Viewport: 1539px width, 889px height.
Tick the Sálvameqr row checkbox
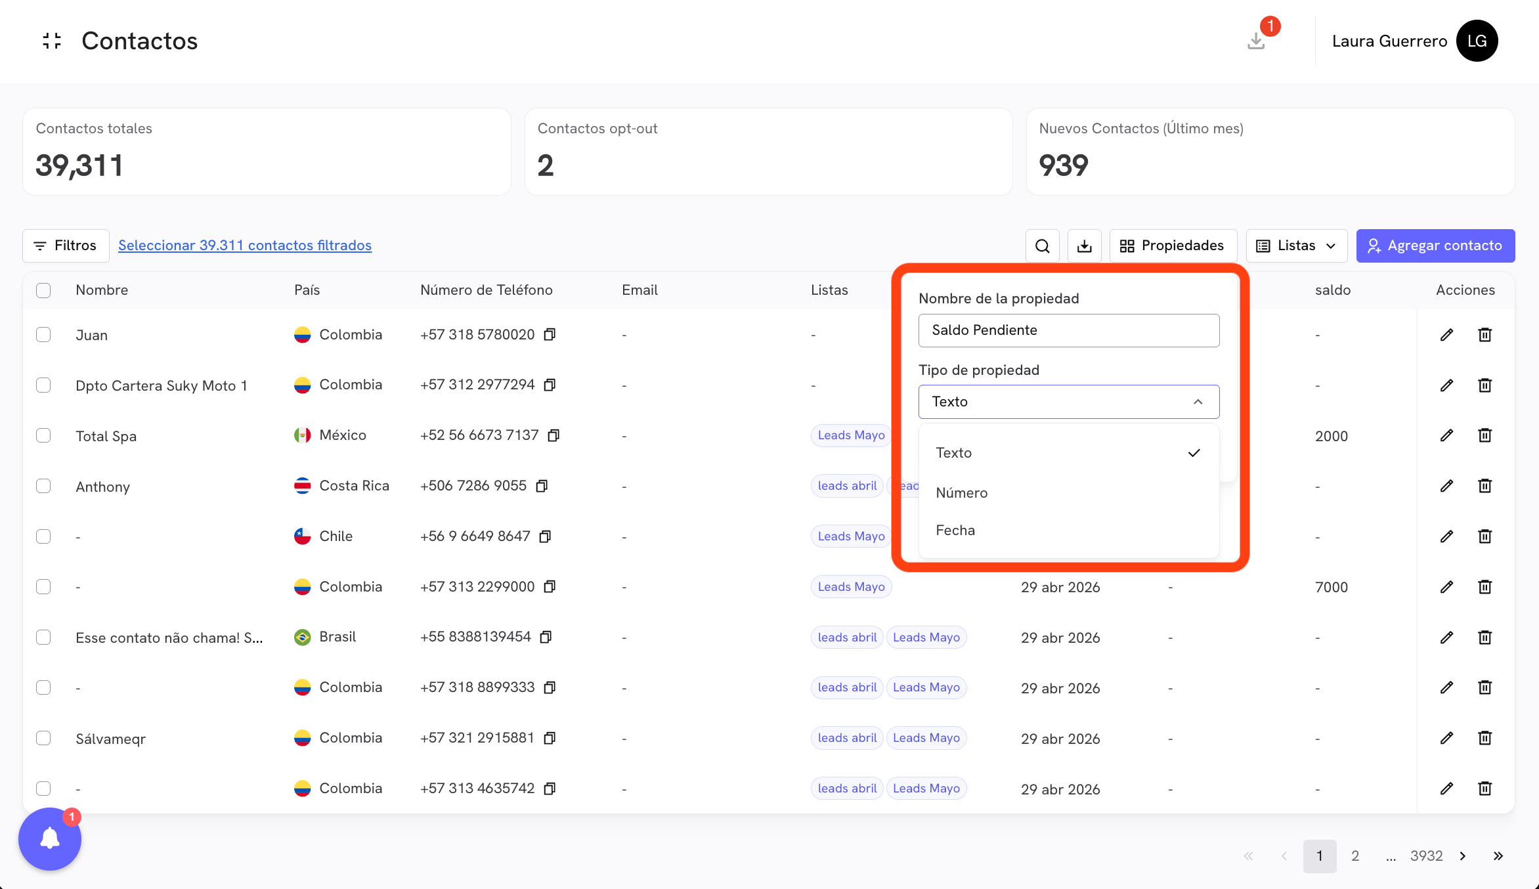tap(43, 738)
